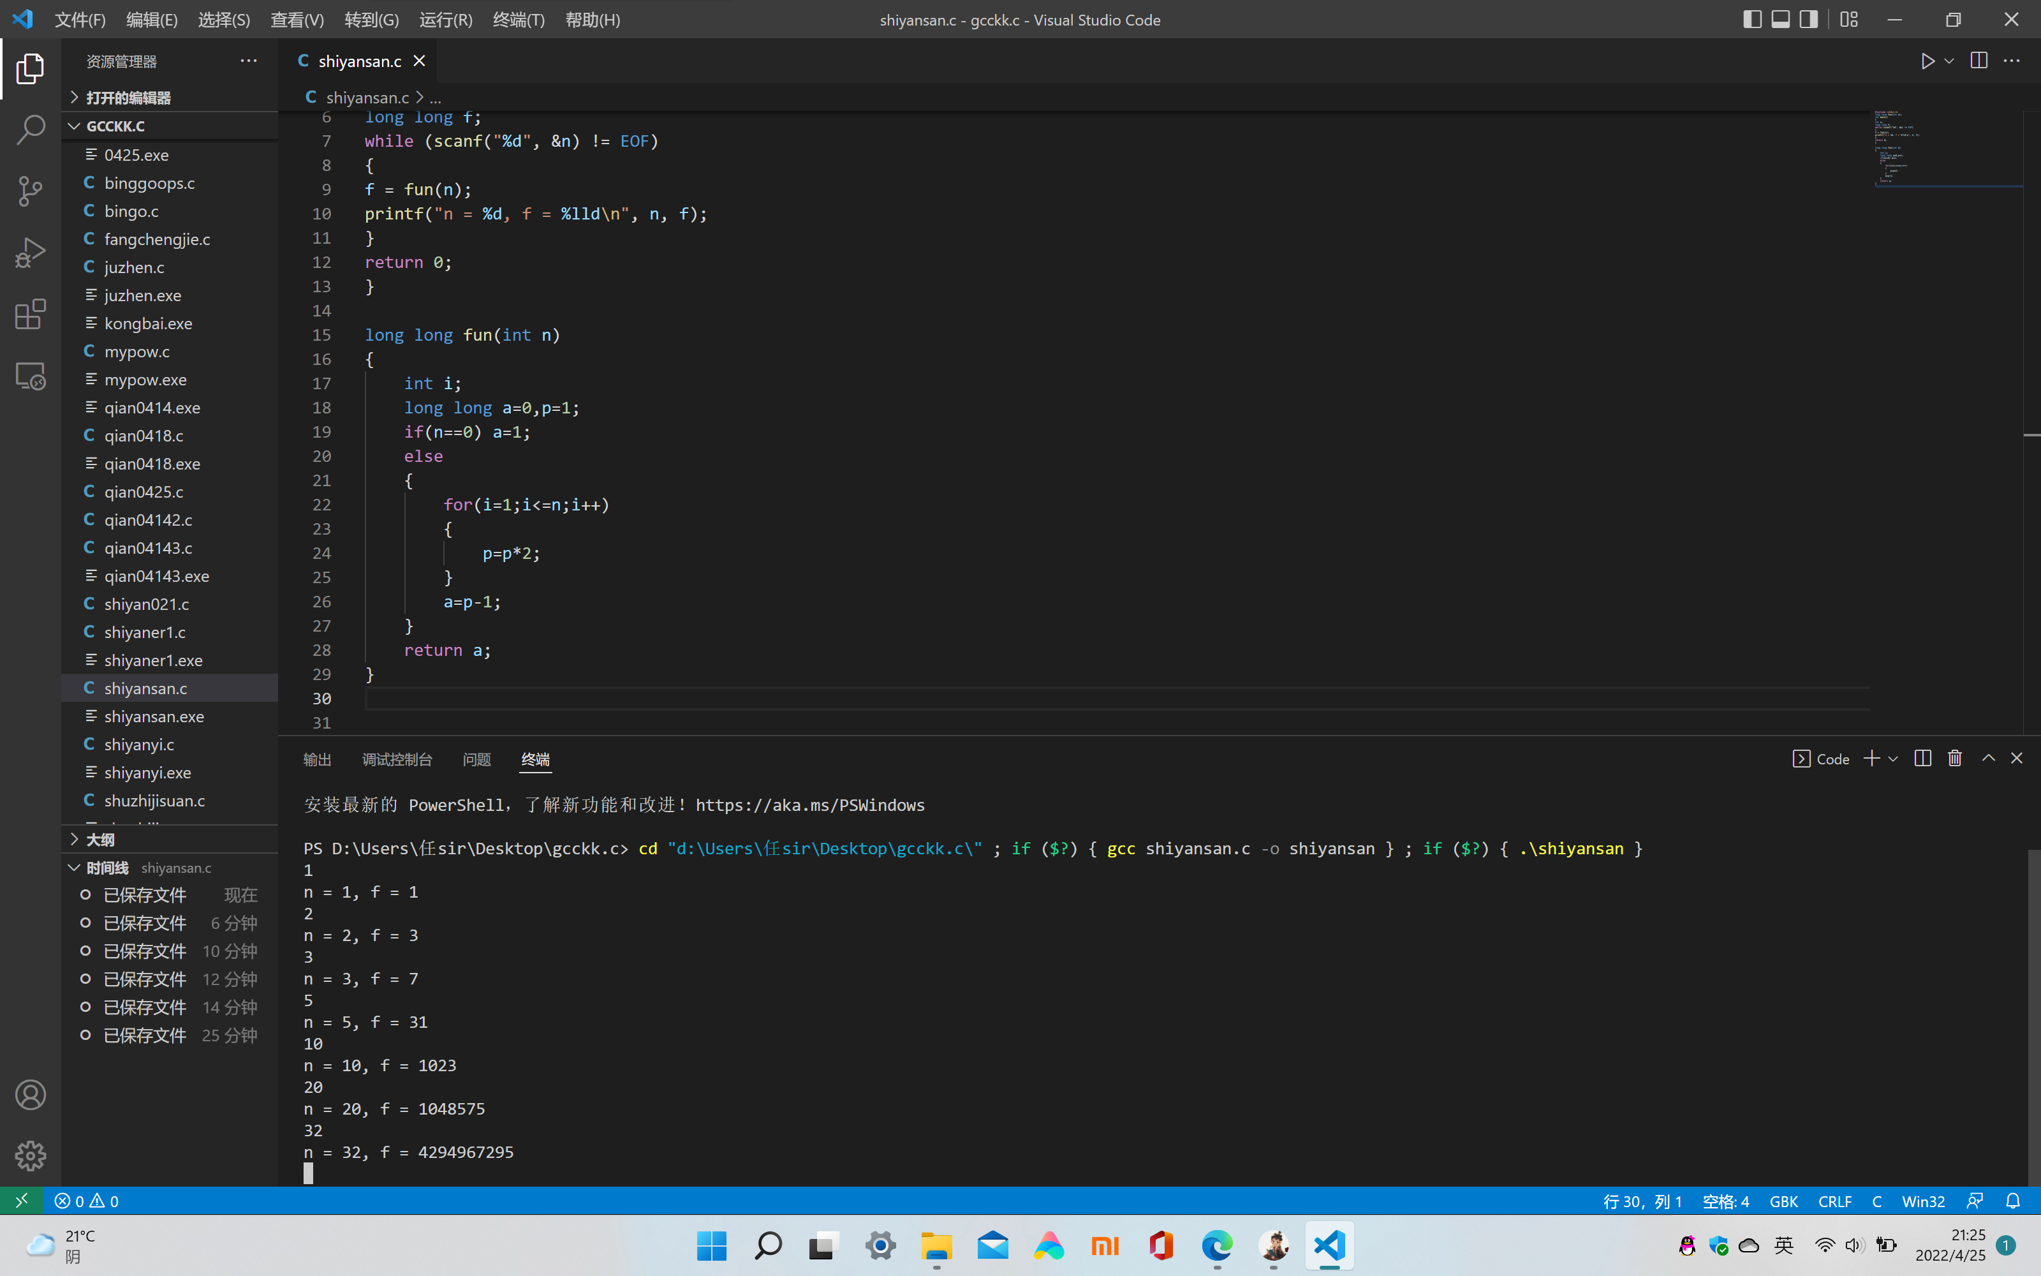The width and height of the screenshot is (2041, 1276).
Task: Split the editor to the right
Action: [x=1978, y=61]
